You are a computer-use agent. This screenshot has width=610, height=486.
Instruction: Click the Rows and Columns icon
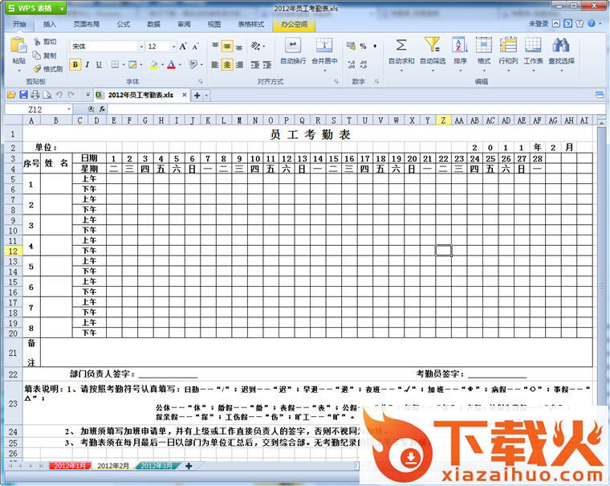[x=508, y=45]
